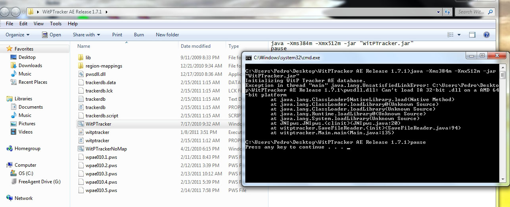Open the region-mappings folder icon

coord(81,66)
